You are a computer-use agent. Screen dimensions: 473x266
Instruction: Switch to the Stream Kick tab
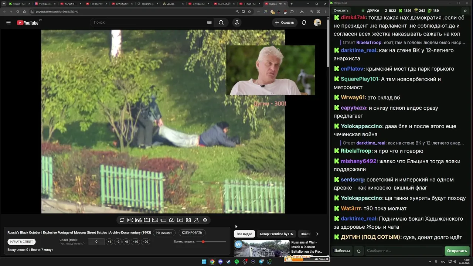(18, 4)
